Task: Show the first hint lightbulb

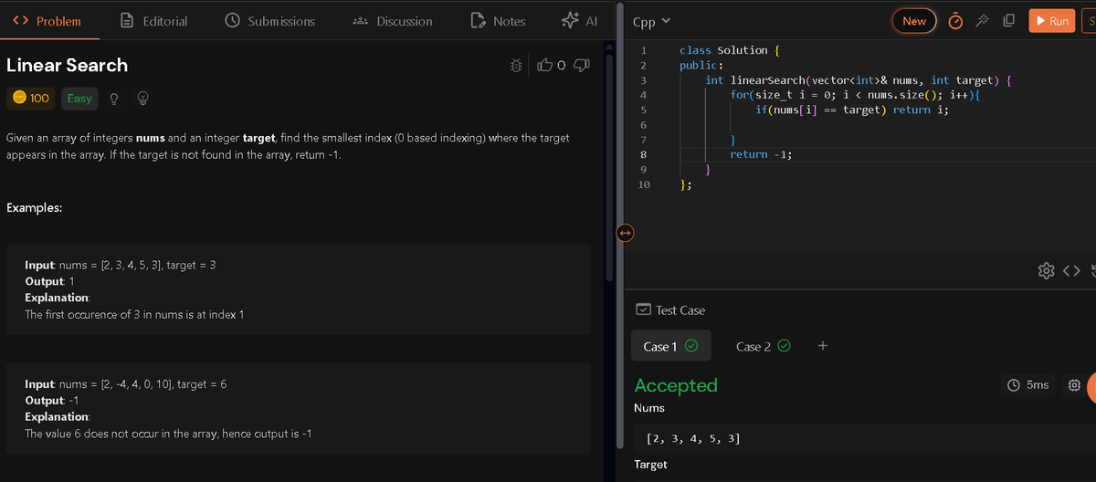Action: pos(115,98)
